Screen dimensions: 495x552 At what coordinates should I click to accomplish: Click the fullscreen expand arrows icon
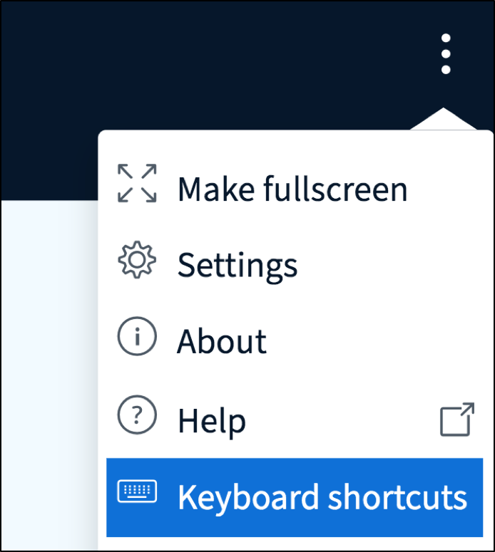click(x=137, y=183)
